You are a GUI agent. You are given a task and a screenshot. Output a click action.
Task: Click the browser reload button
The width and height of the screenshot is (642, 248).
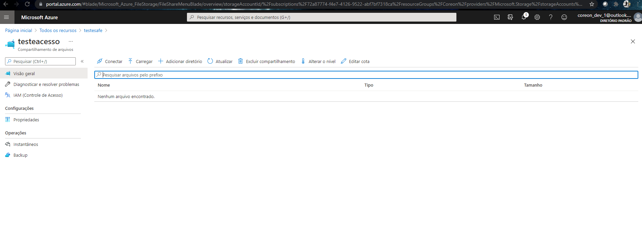click(27, 4)
